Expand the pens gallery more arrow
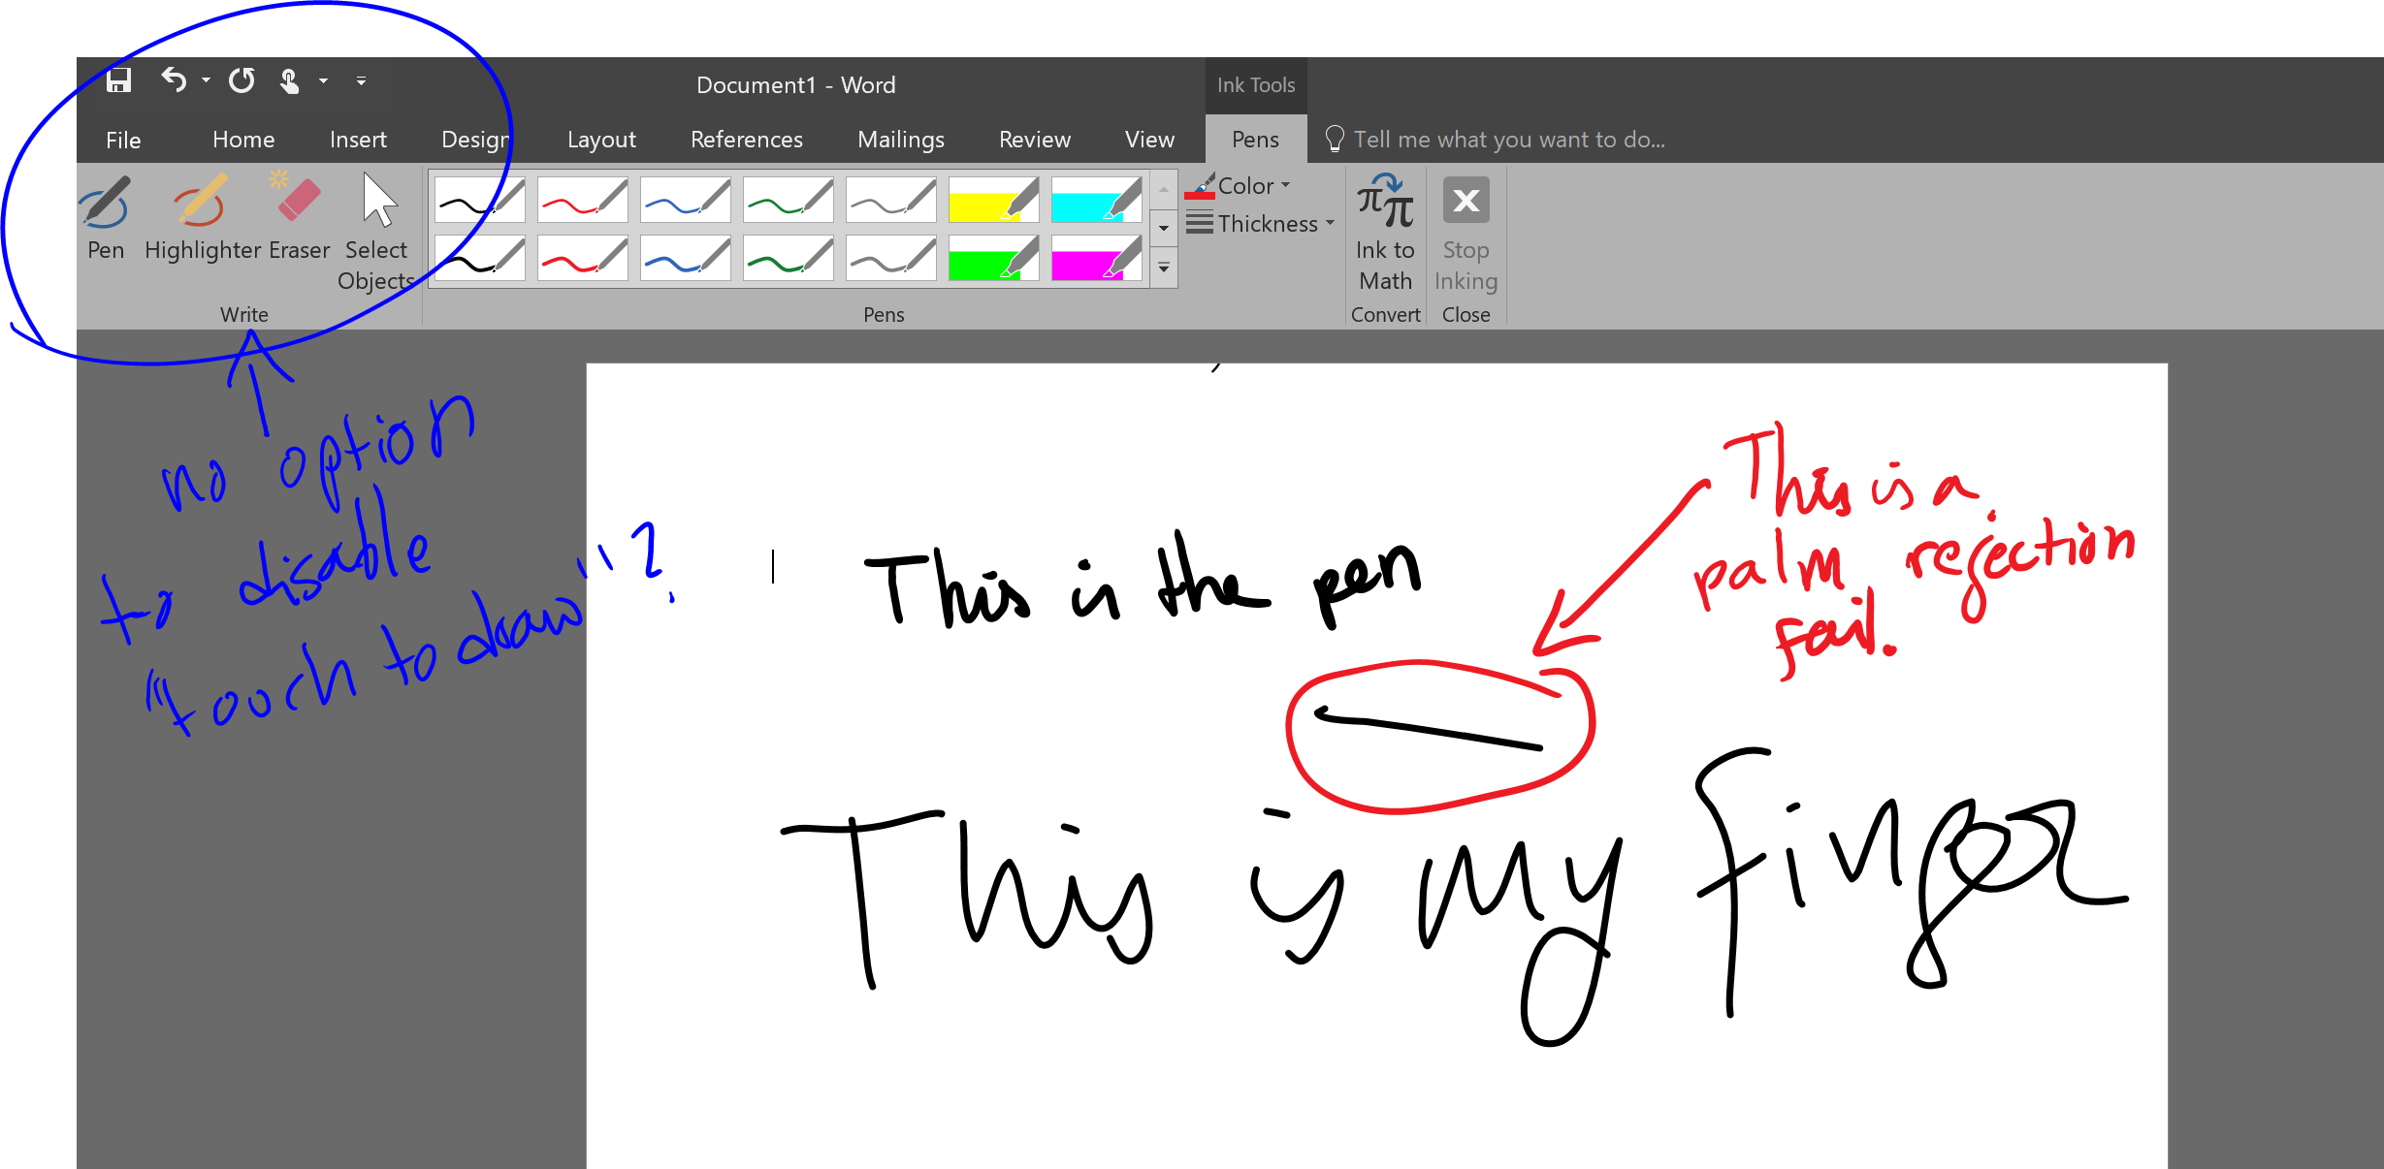 [x=1164, y=268]
